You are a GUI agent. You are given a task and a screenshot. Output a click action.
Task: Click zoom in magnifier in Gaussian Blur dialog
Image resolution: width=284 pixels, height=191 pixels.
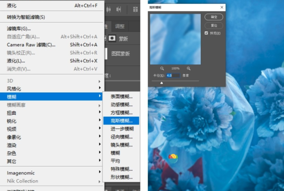tap(189, 69)
